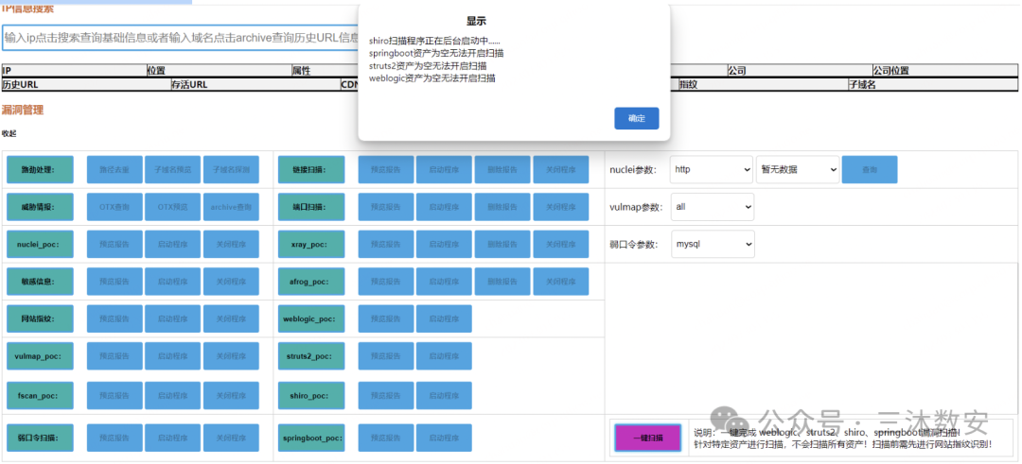
Task: Click archive查询 button
Action: coord(231,207)
